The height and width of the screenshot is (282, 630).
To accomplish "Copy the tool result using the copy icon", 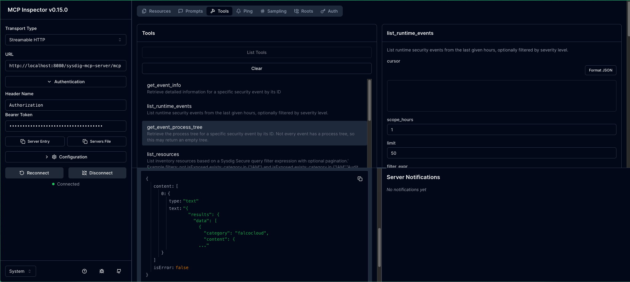I will click(360, 179).
